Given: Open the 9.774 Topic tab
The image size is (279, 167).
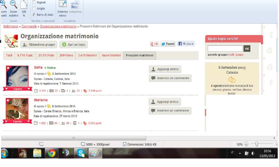Looking at the screenshot, I should [x=25, y=55].
